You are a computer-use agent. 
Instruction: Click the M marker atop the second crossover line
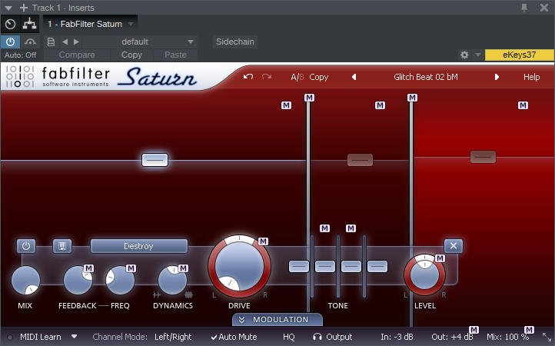coord(412,98)
